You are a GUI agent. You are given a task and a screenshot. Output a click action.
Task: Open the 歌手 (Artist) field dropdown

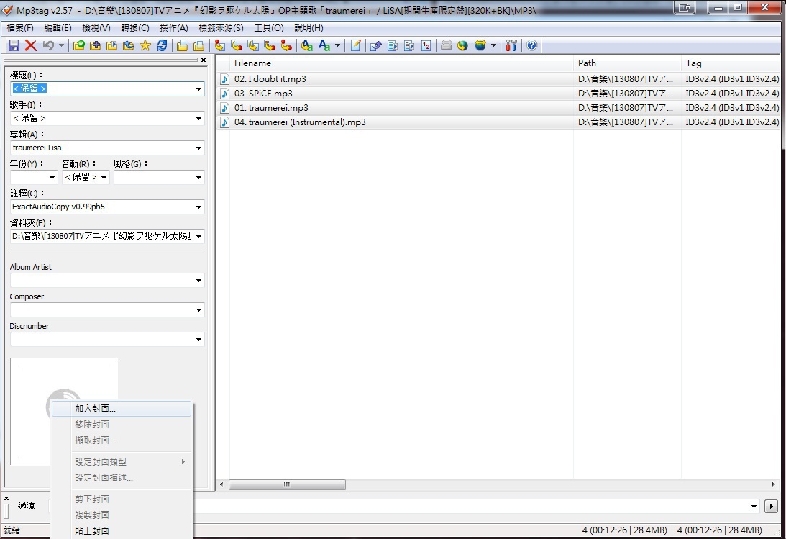pyautogui.click(x=199, y=119)
